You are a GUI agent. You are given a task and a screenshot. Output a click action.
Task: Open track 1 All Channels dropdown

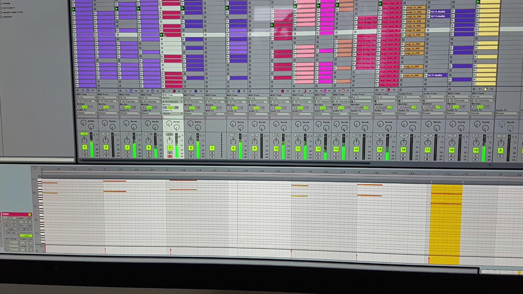pos(86,101)
